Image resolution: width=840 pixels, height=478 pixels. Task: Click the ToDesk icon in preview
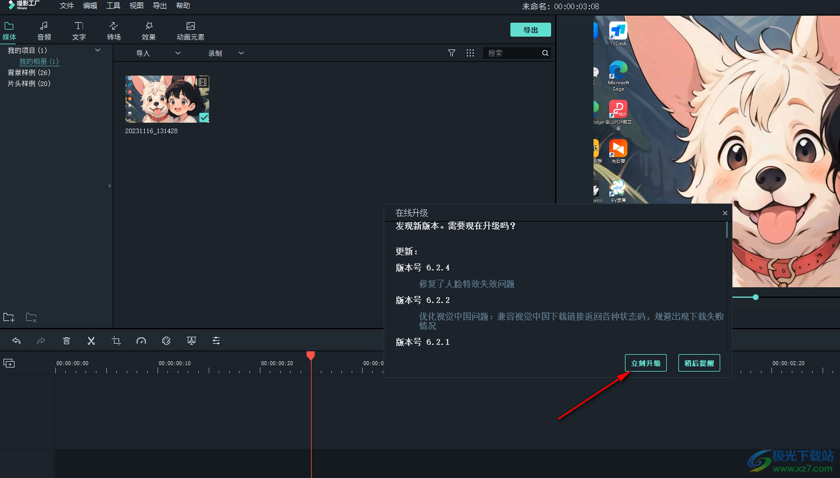click(x=618, y=34)
